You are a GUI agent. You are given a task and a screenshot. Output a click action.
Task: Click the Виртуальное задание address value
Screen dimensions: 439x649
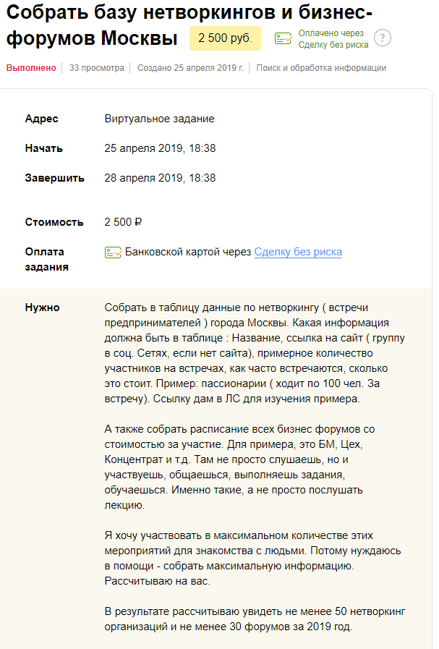pos(159,119)
